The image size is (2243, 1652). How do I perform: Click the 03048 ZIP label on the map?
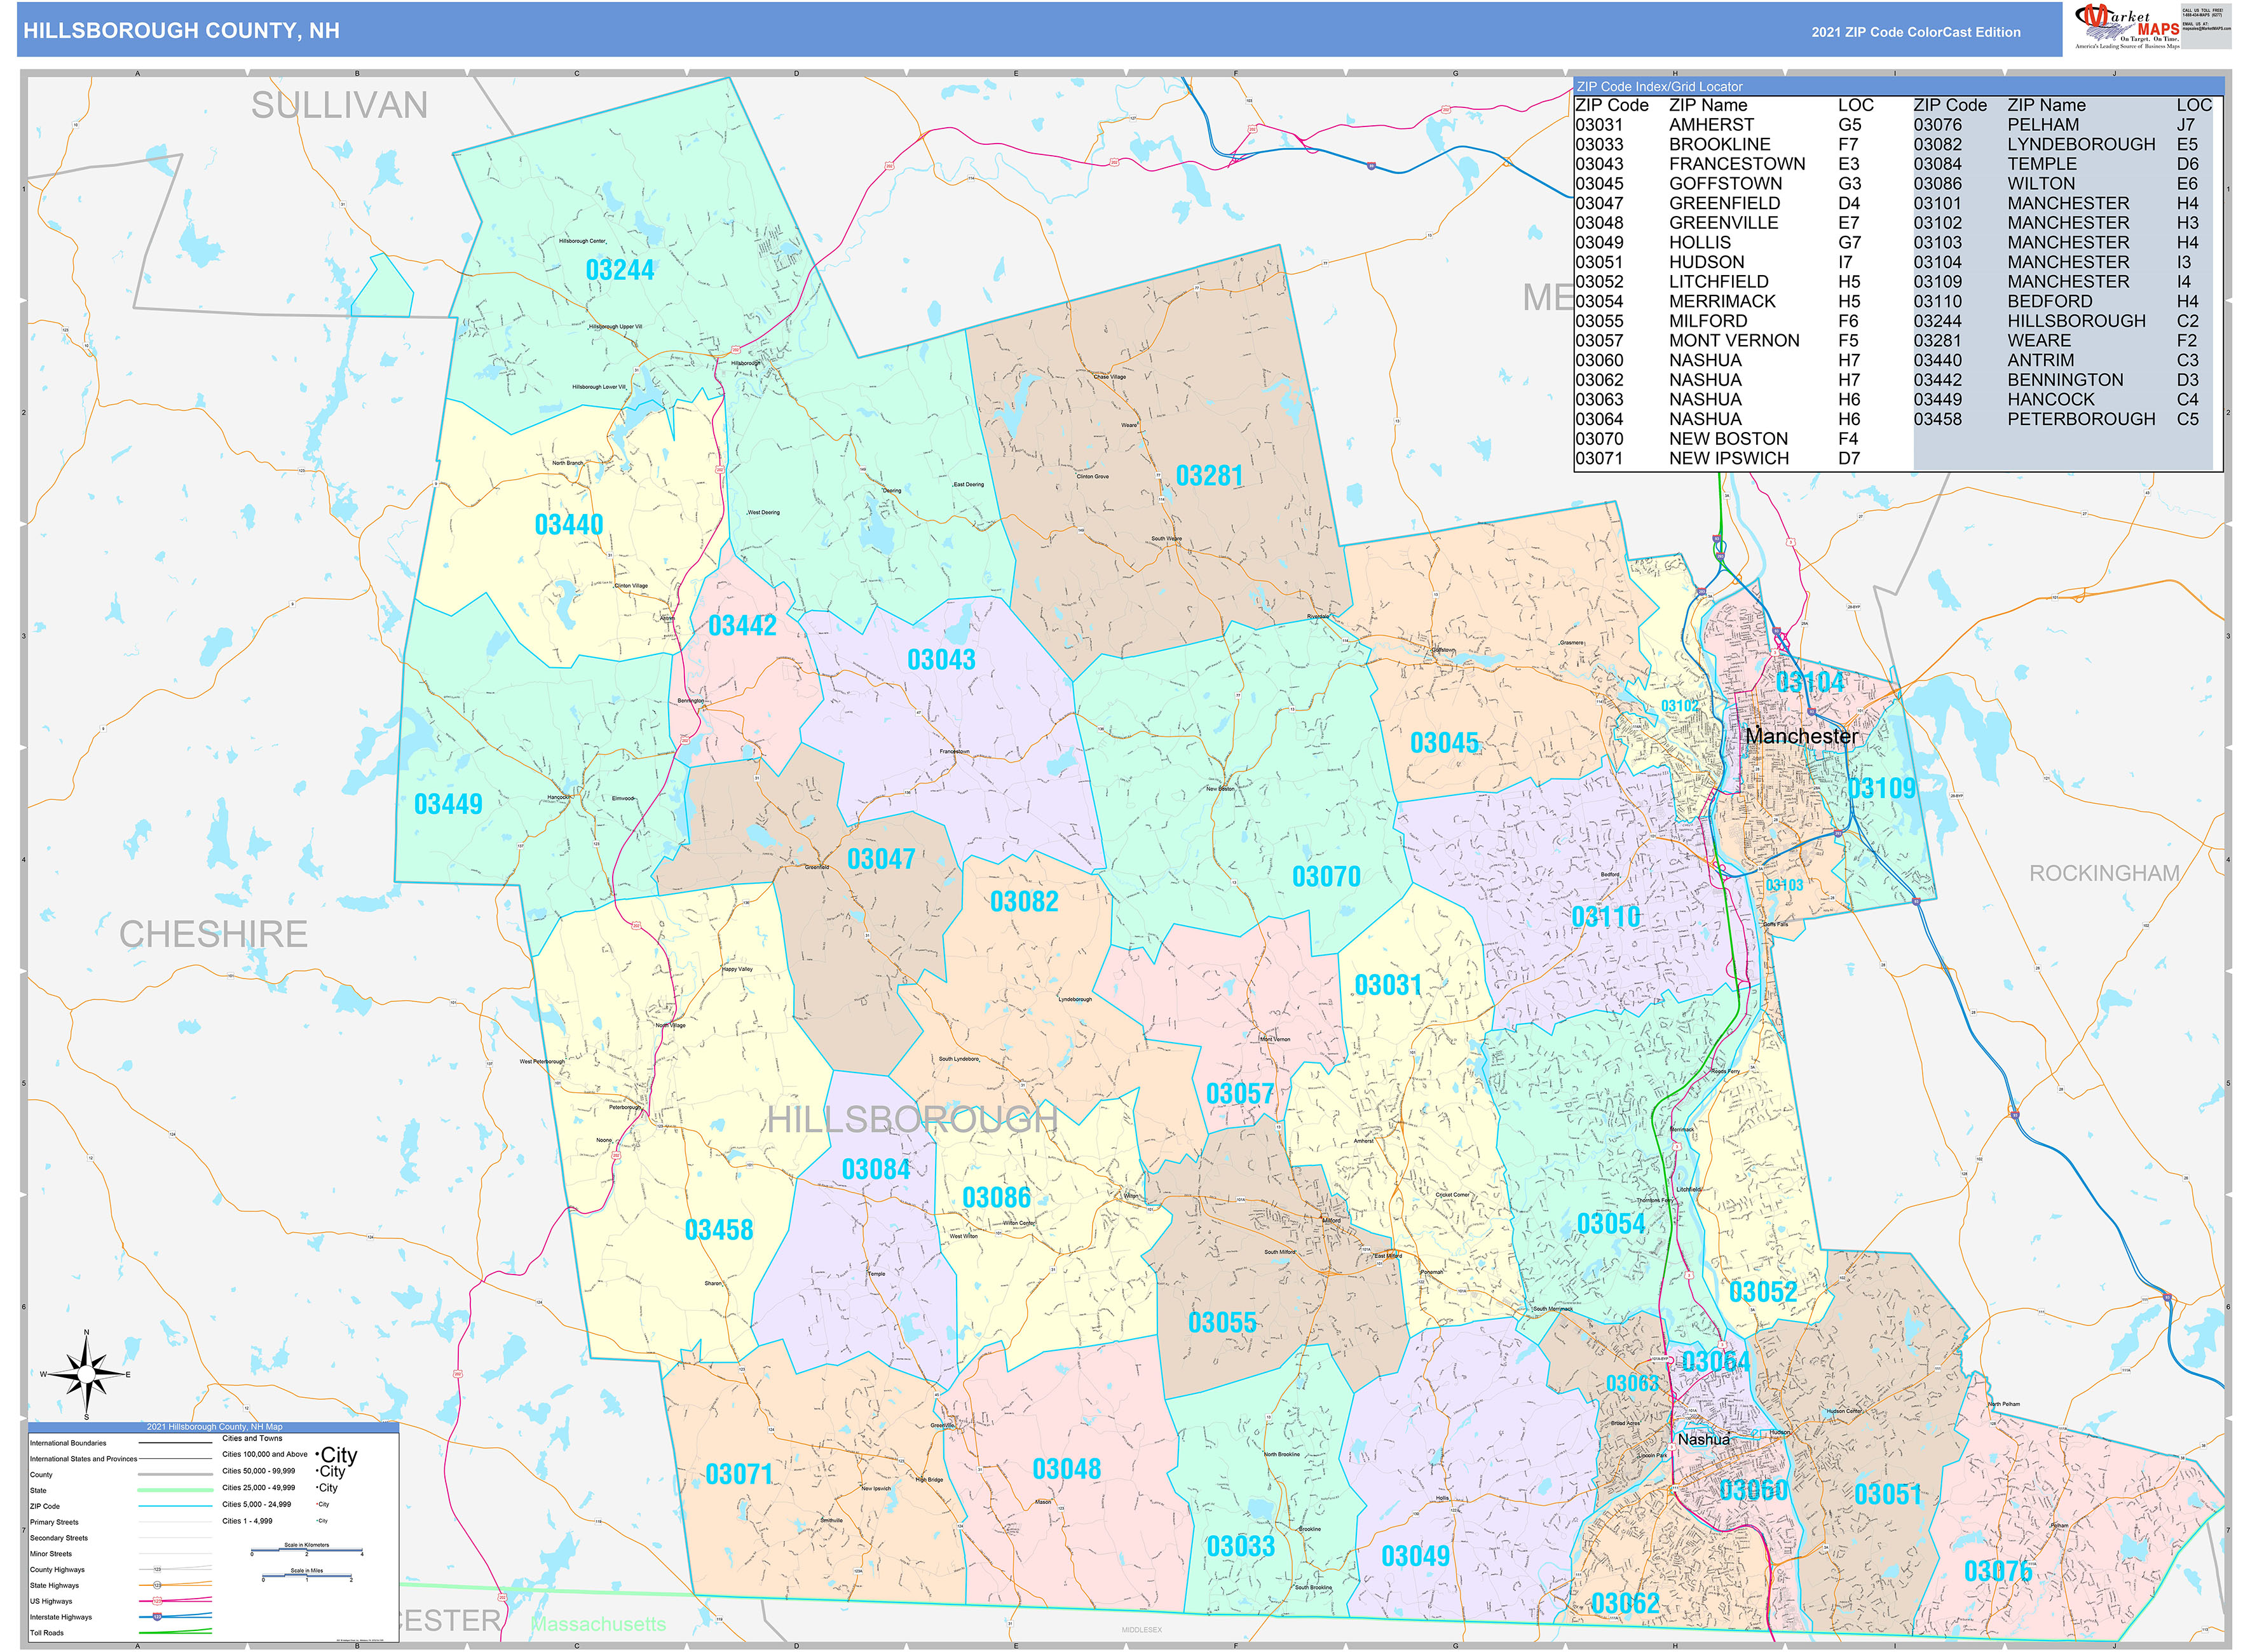(1067, 1469)
